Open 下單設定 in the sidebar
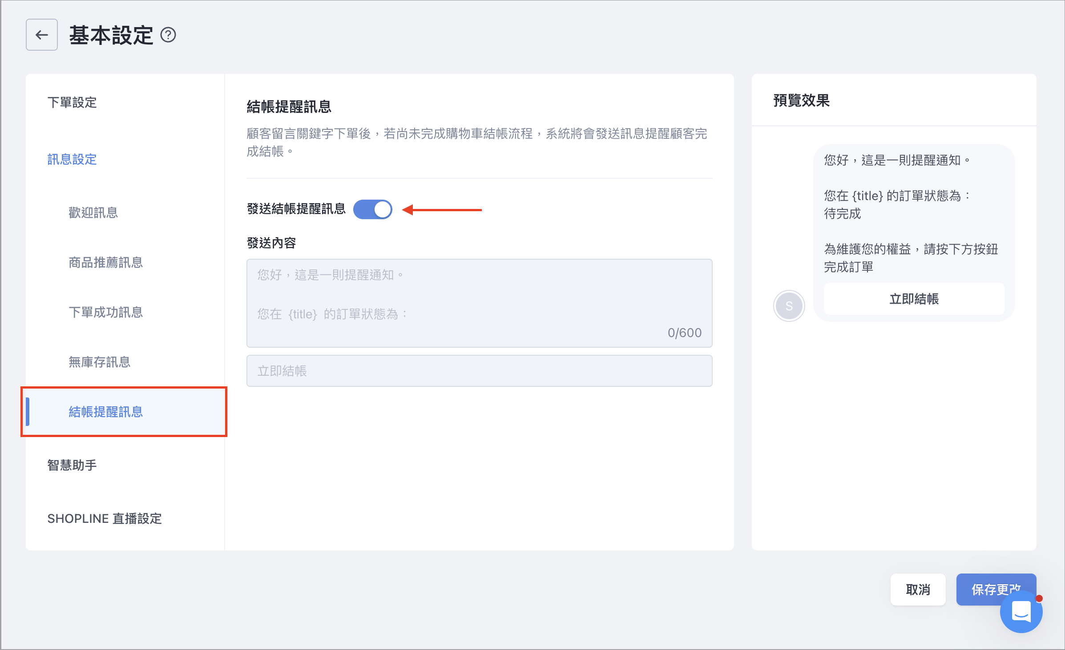 point(72,103)
